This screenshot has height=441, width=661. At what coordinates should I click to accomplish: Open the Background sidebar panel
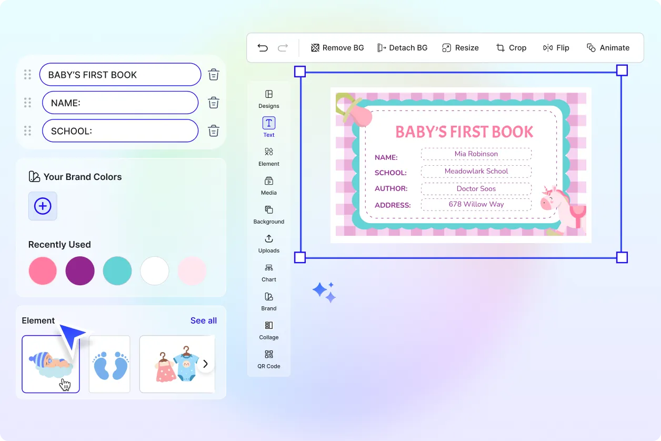[269, 215]
